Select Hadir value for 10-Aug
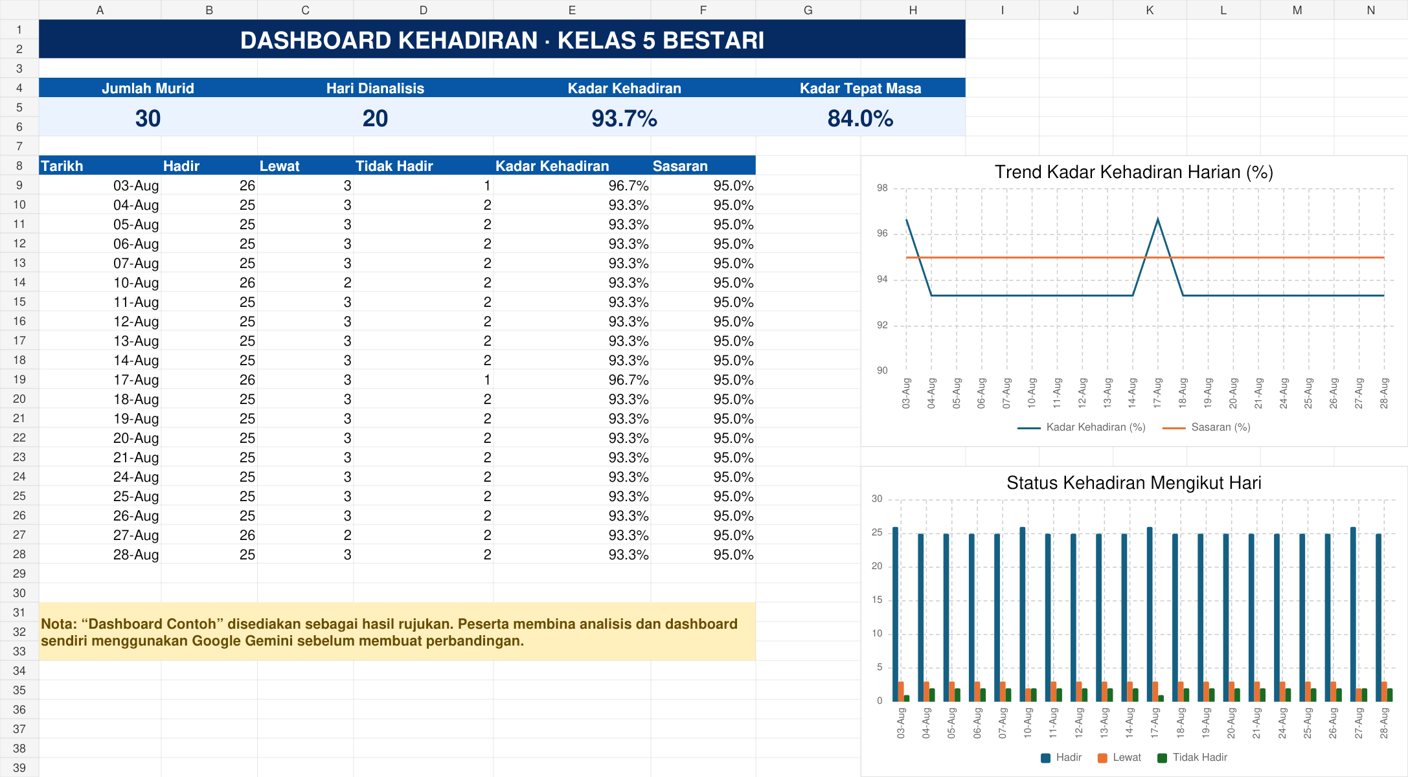1408x777 pixels. point(209,282)
